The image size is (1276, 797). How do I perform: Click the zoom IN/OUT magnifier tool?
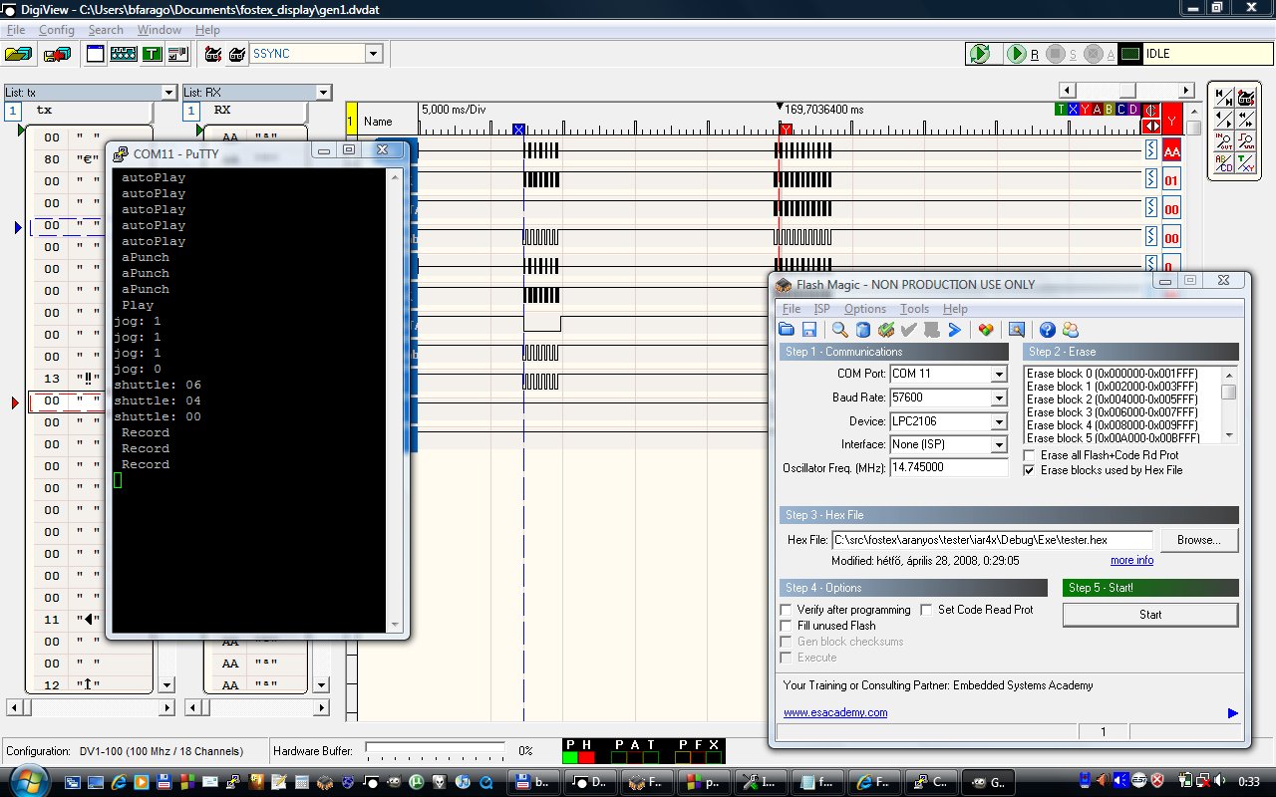coord(1223,140)
